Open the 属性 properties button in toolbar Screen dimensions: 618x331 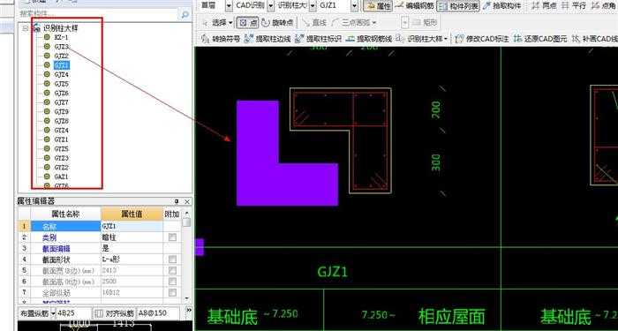[x=378, y=6]
